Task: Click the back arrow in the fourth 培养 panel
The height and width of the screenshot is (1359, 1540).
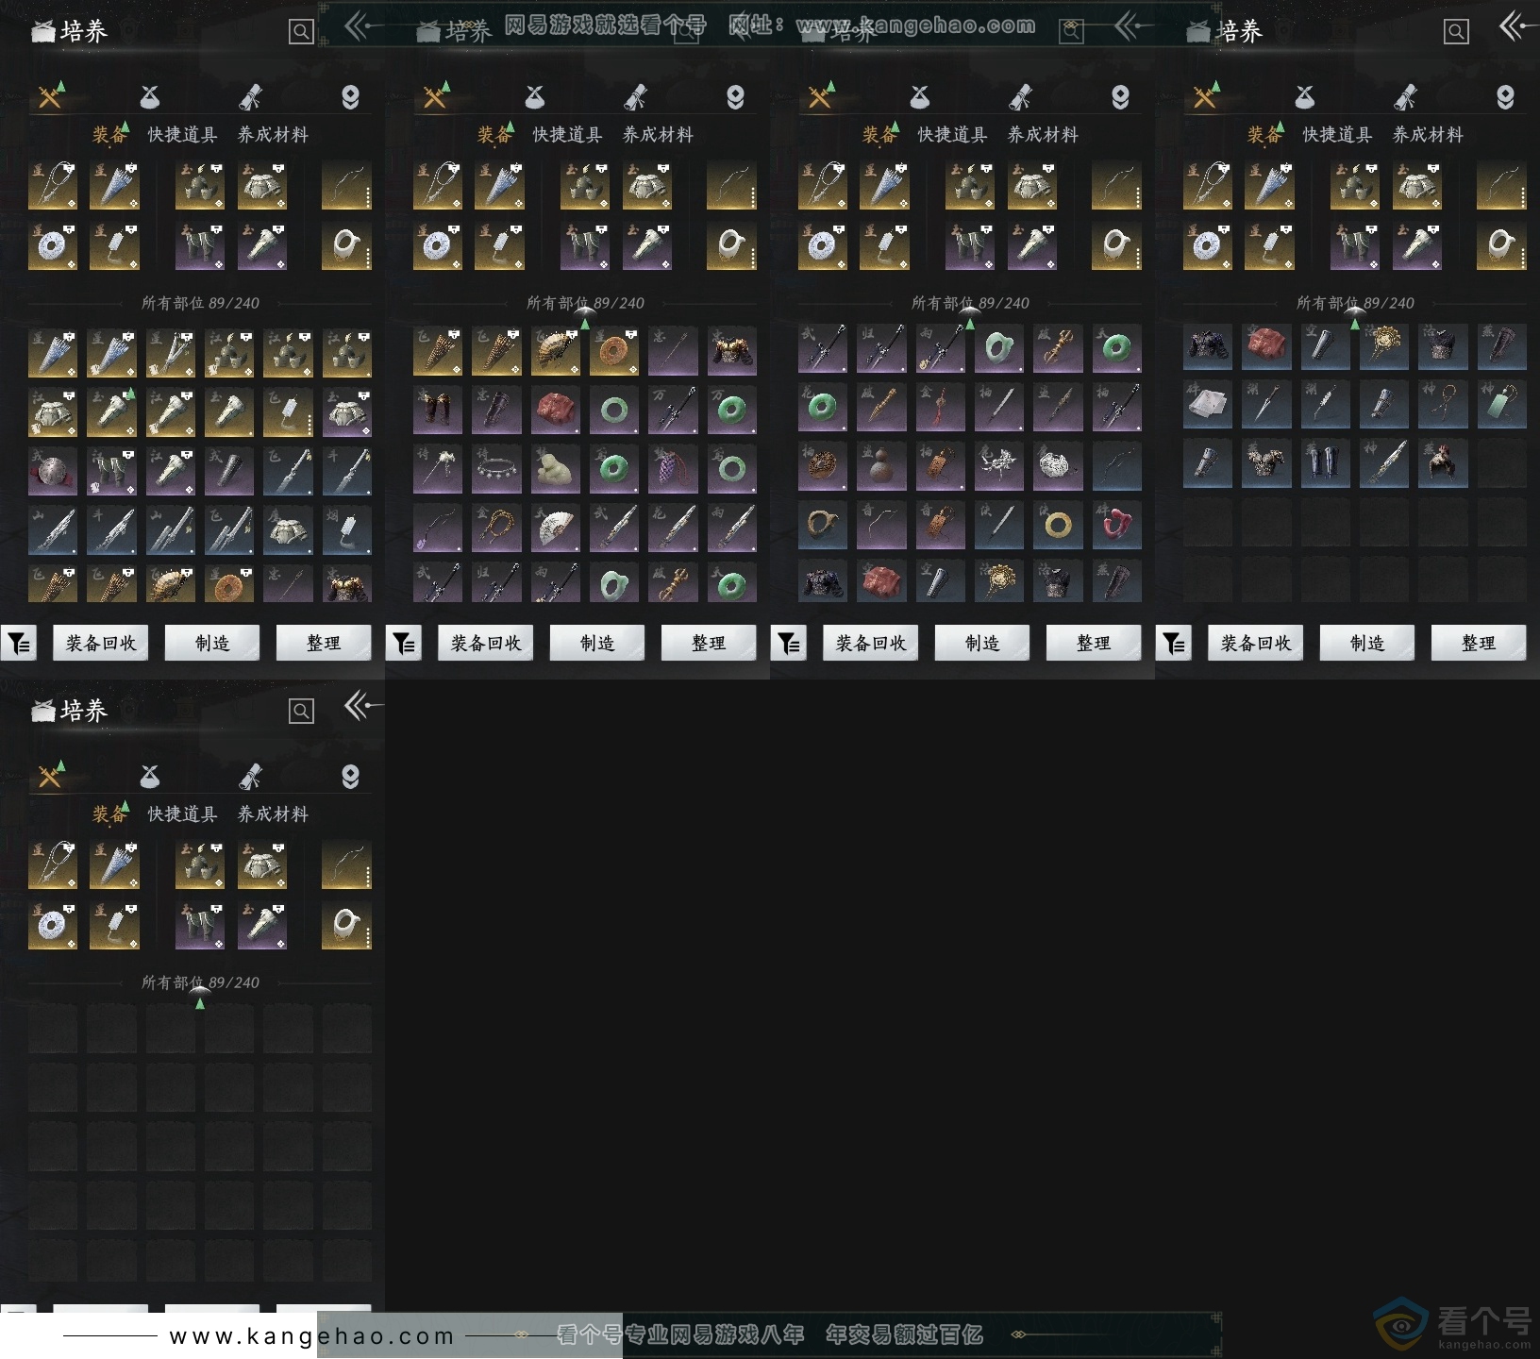Action: [1518, 27]
